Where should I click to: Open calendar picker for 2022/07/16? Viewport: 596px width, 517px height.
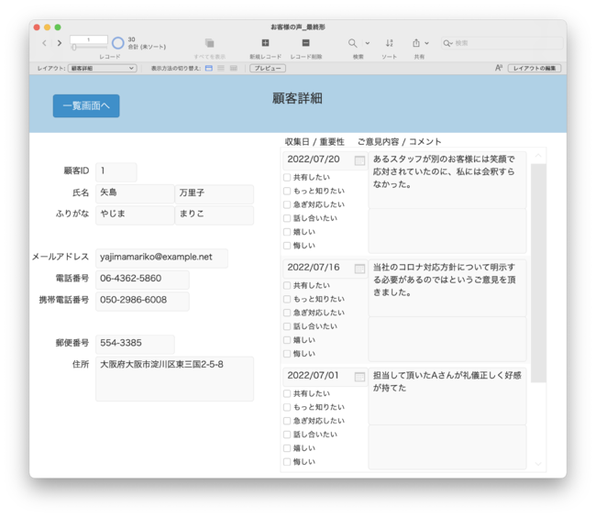[x=359, y=269]
